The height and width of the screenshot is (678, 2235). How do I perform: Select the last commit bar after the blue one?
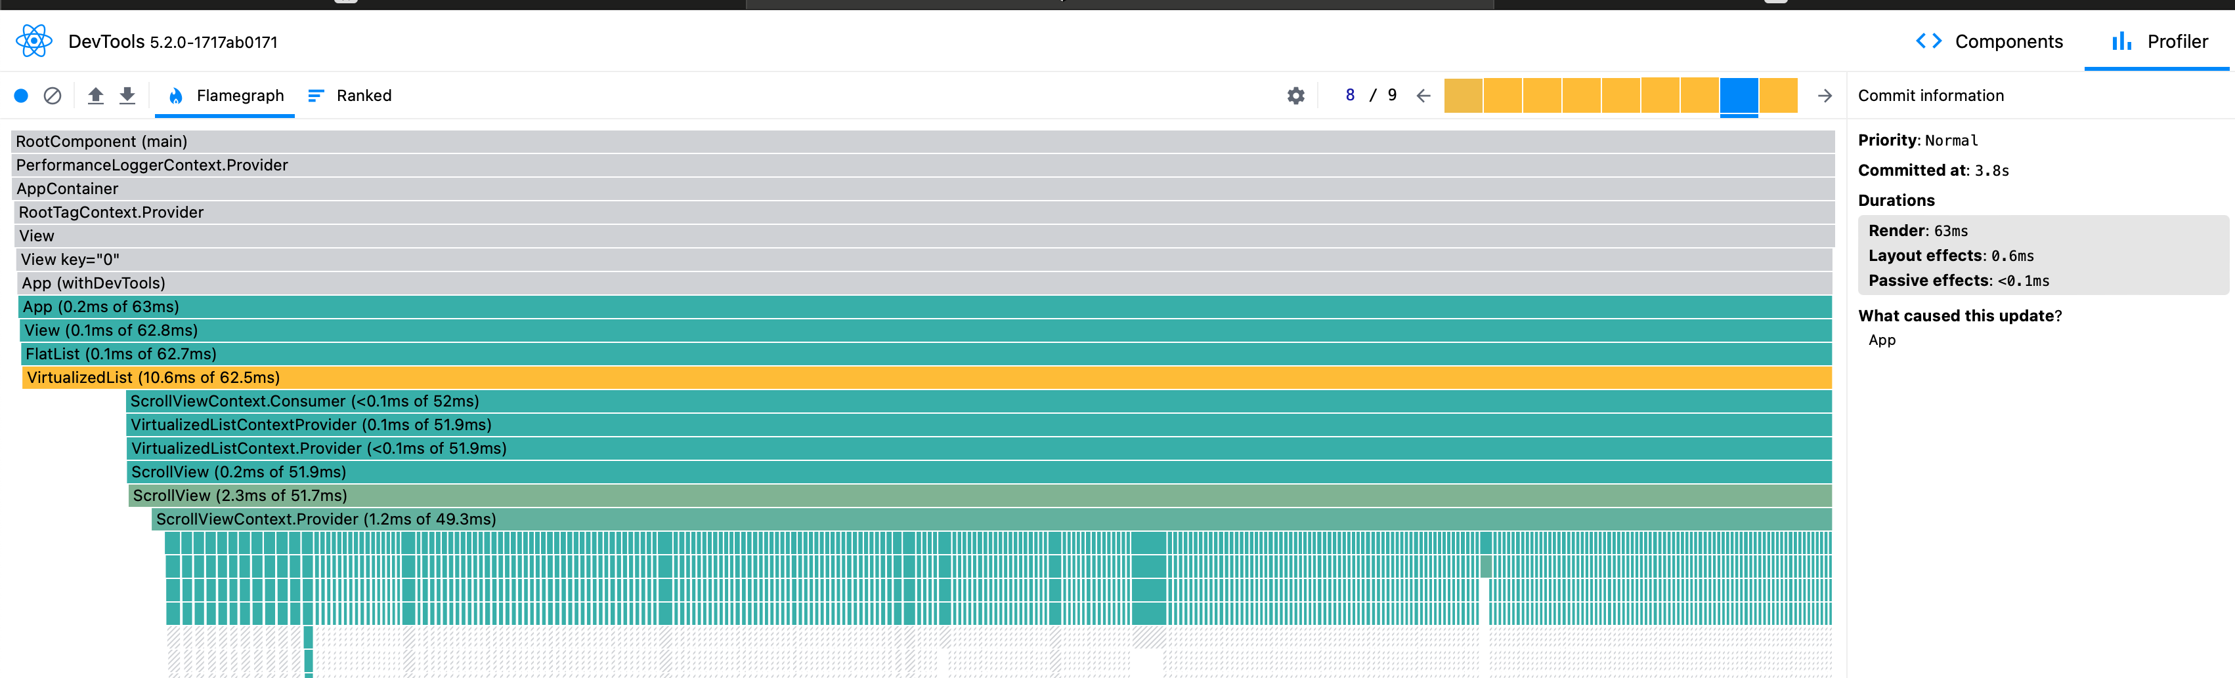pyautogui.click(x=1779, y=95)
